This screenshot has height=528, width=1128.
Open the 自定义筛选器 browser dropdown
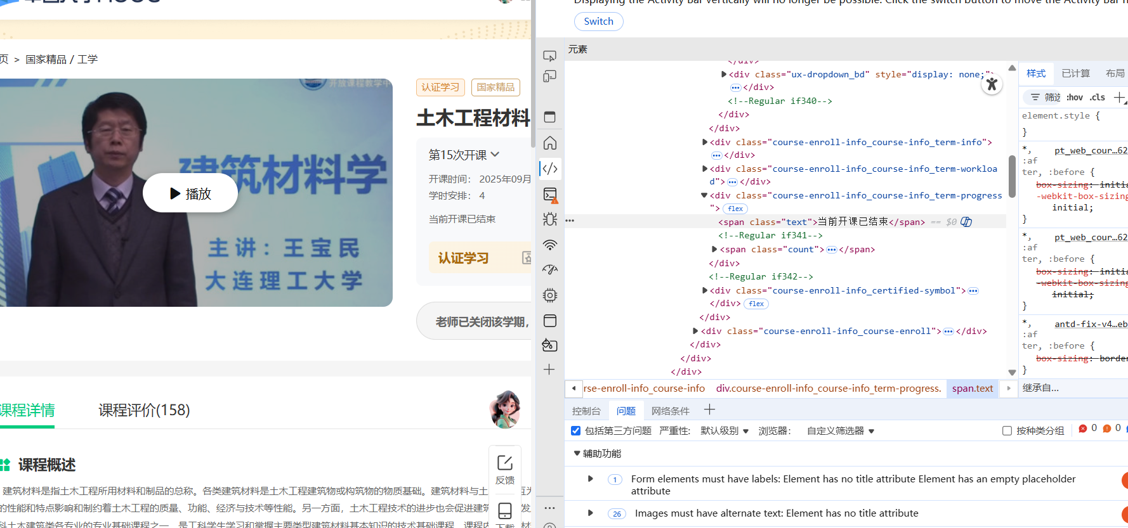pyautogui.click(x=841, y=431)
